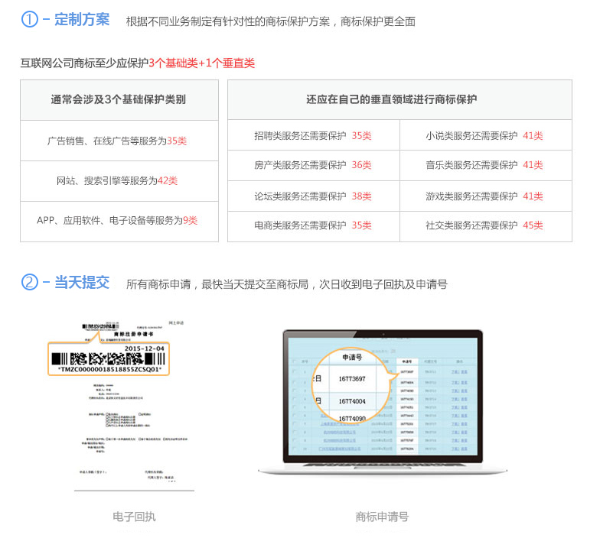Screen dimensions: 600x541
Task: Click the 商标申请号 caption under laptop
Action: click(x=382, y=517)
